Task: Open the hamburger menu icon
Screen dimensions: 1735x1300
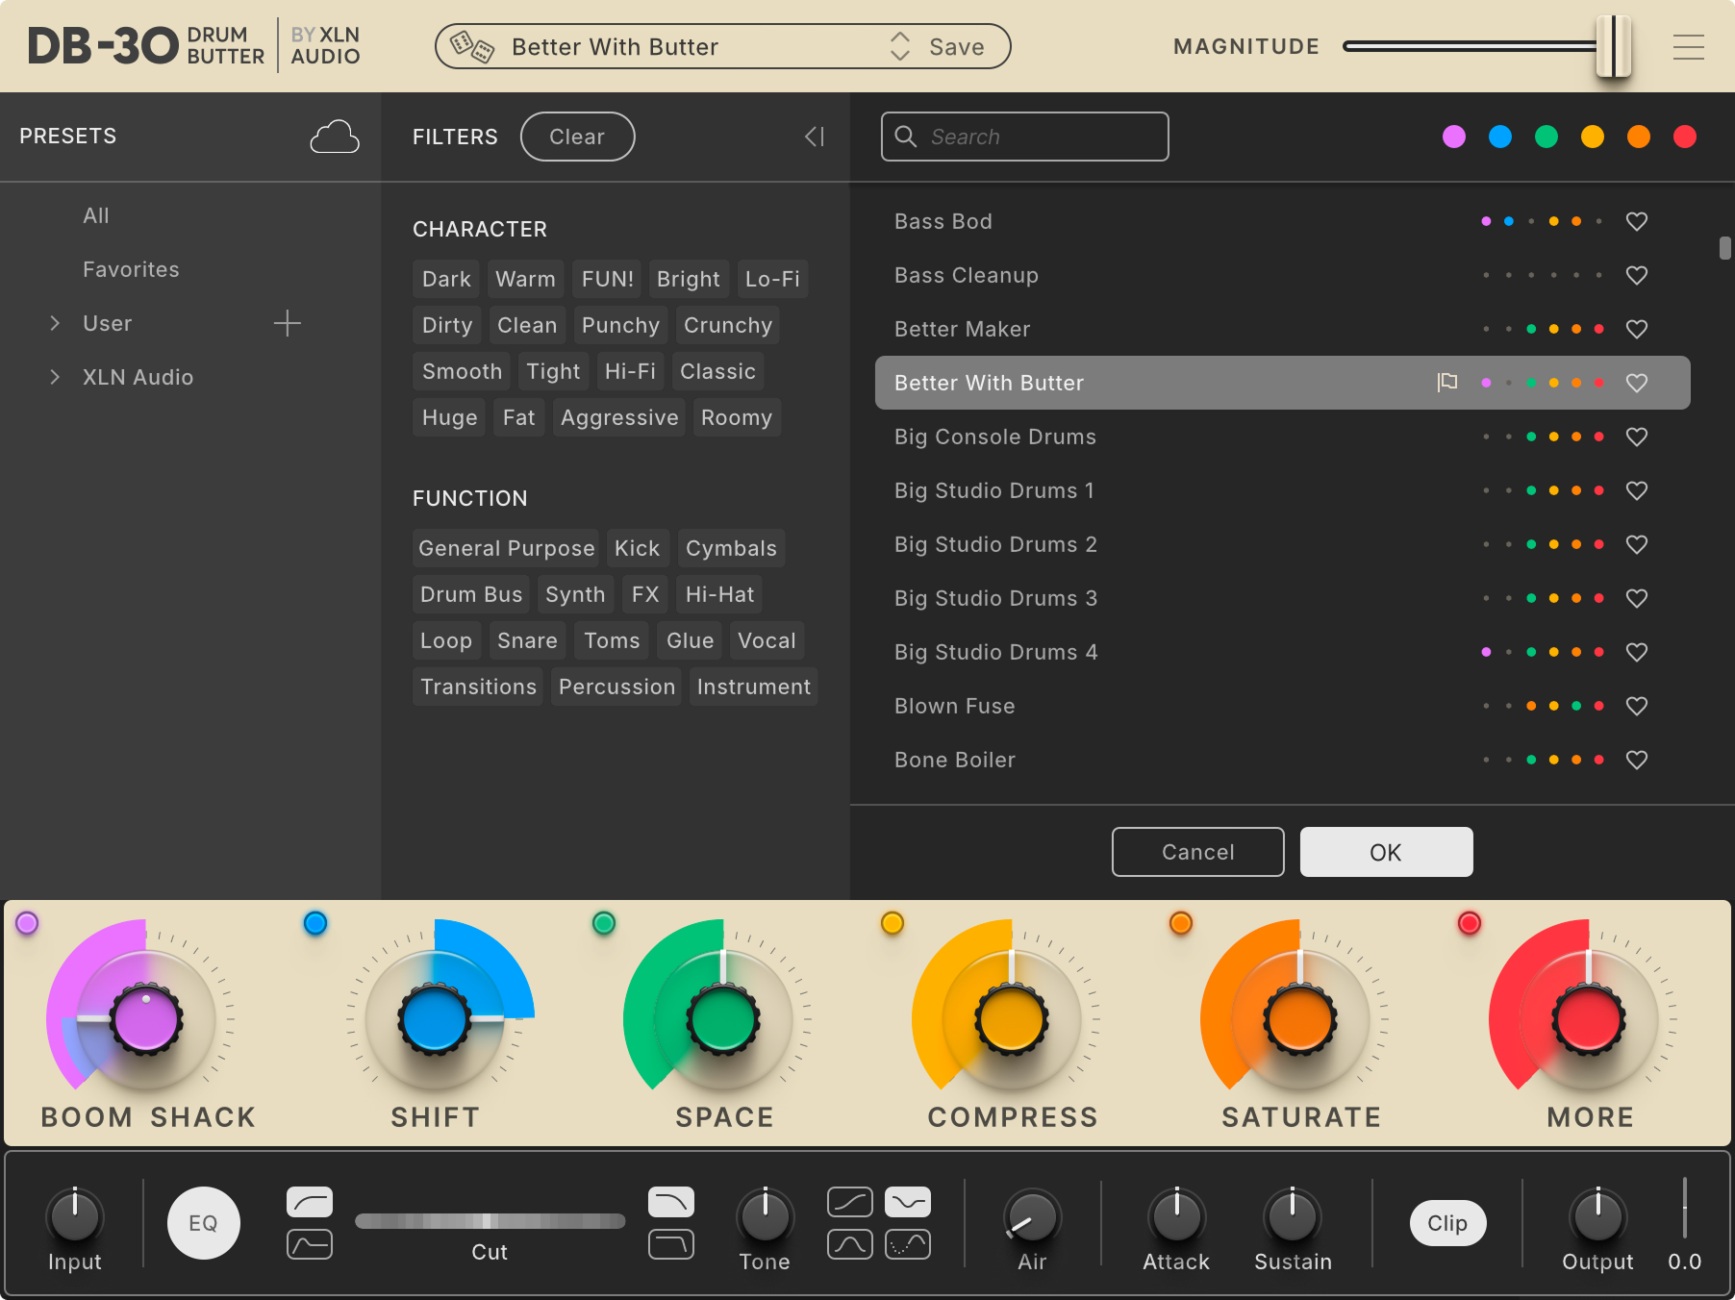Action: [x=1688, y=47]
